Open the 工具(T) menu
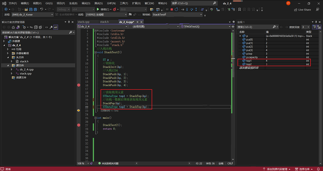323x171 pixels. tap(124, 3)
